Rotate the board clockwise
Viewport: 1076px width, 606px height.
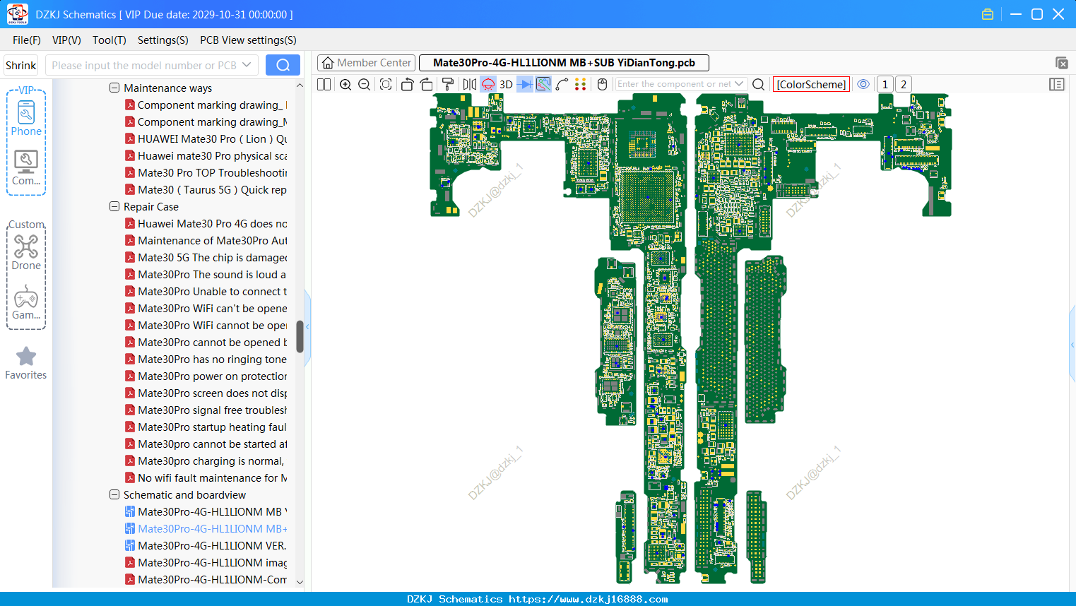click(427, 84)
